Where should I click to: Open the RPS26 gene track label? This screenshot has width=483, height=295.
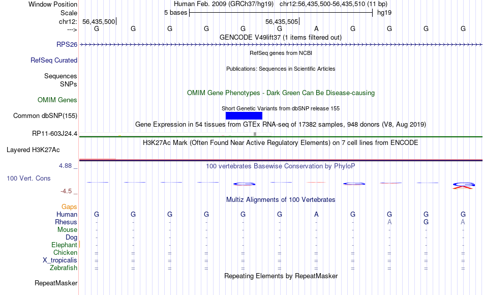point(67,44)
